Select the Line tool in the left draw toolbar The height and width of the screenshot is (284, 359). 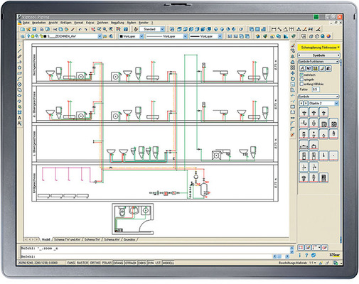click(x=20, y=50)
